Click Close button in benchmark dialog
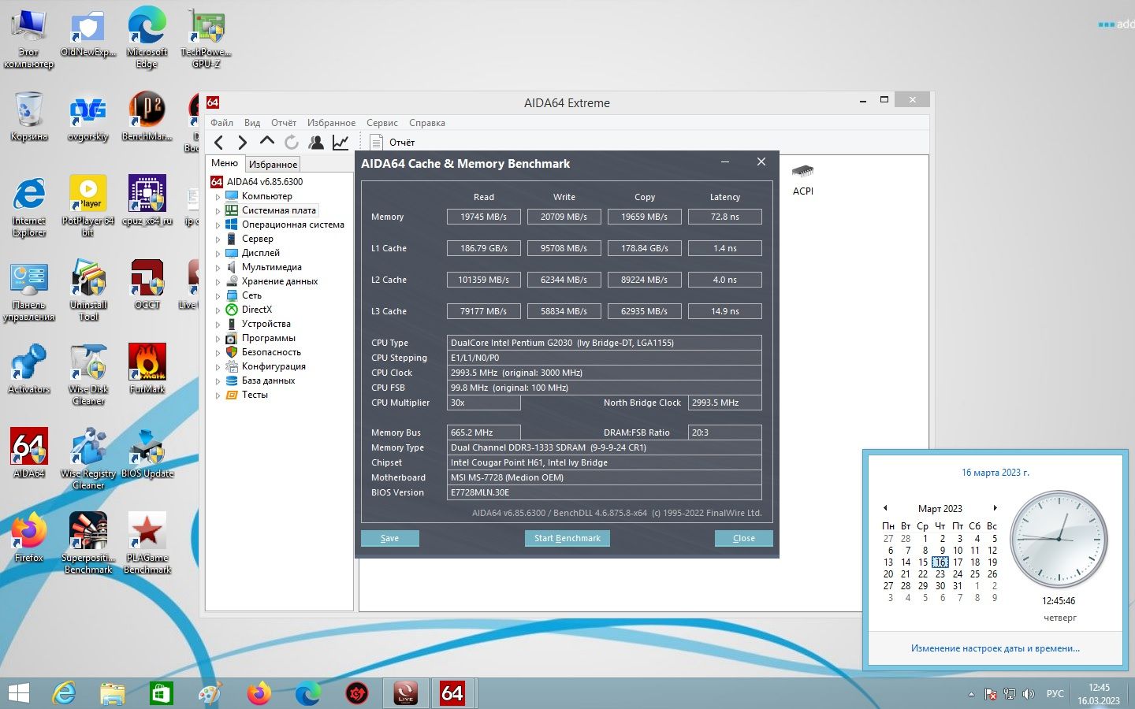The width and height of the screenshot is (1135, 709). click(x=744, y=538)
